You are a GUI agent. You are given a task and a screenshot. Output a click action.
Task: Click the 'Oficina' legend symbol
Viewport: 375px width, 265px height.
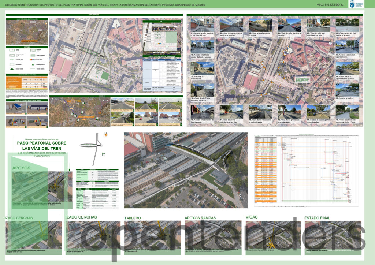12,51
